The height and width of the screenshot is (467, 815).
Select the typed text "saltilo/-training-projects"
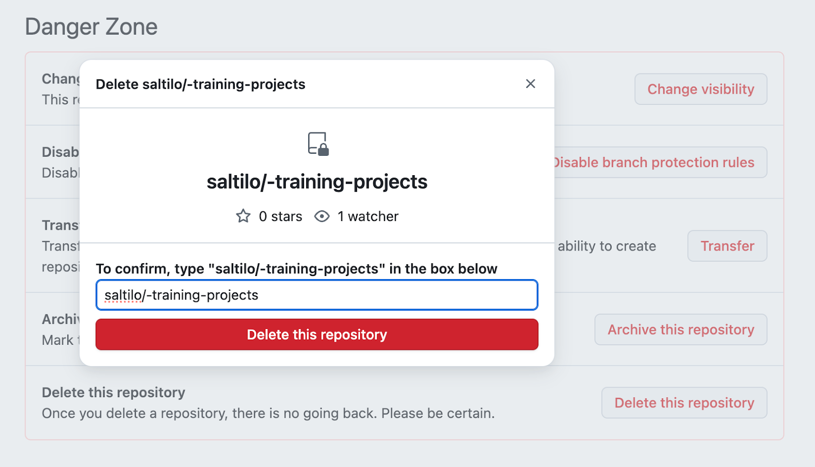[x=181, y=294]
